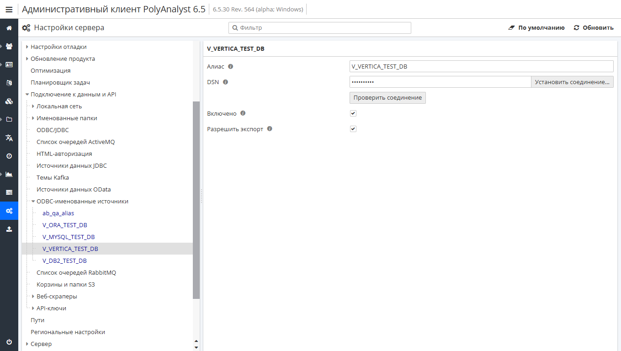This screenshot has height=351, width=621.
Task: Select Оптимизация in settings tree
Action: point(50,70)
